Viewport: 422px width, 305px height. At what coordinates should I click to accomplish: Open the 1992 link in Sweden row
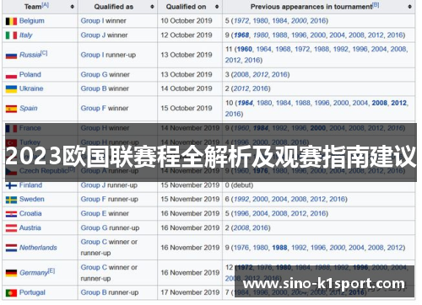point(241,199)
